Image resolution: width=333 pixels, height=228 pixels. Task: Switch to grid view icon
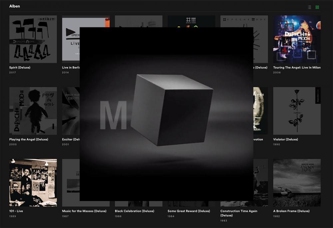click(x=317, y=7)
